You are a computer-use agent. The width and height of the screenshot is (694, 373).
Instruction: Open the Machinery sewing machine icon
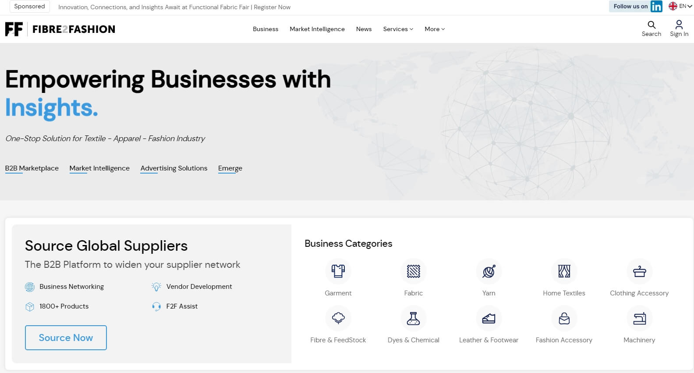(x=639, y=318)
